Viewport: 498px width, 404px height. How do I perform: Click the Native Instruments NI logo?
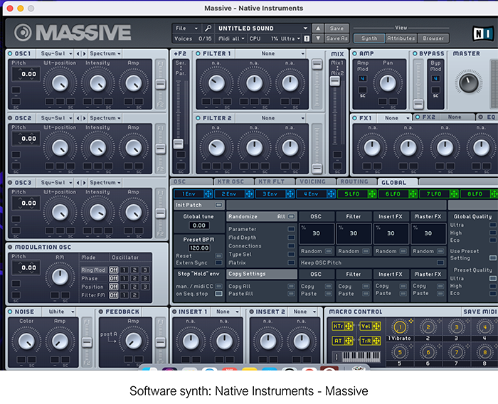pos(484,33)
